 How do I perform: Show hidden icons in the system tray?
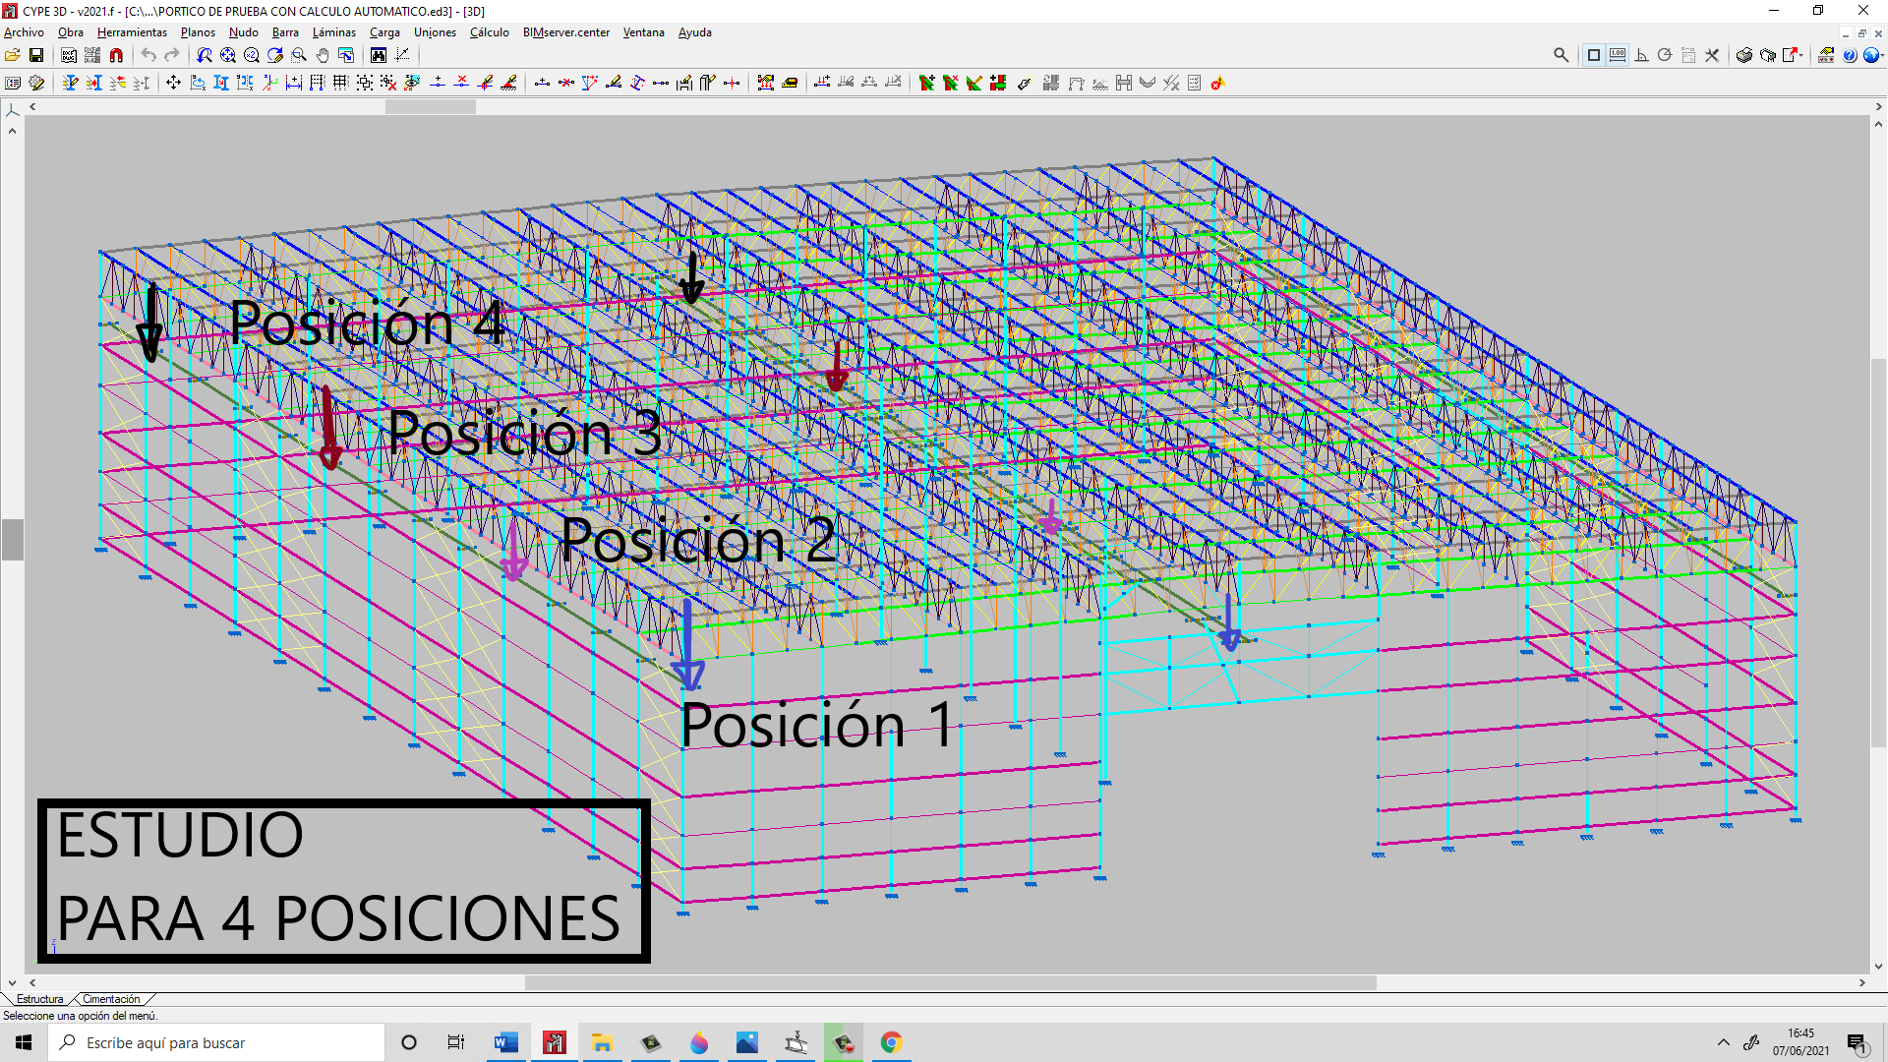click(1724, 1042)
